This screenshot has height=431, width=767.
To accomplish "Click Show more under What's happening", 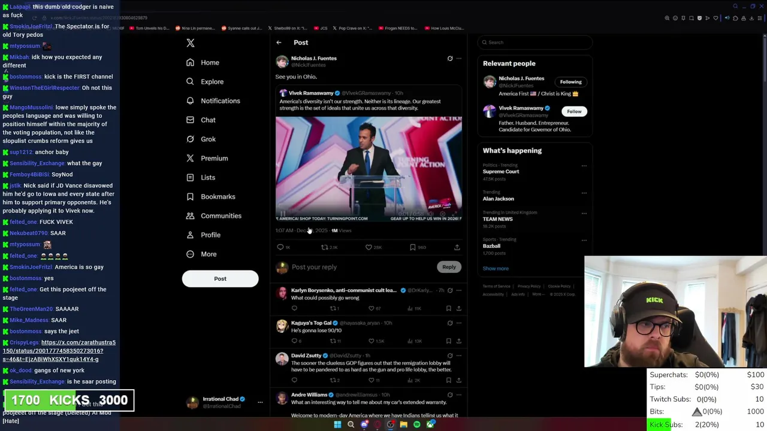I will pos(496,268).
